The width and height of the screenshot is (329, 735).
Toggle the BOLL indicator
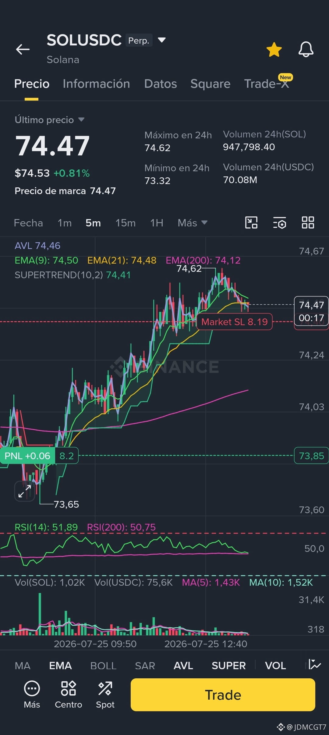[x=103, y=666]
